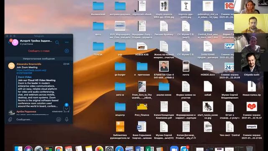Image resolution: width=268 pixels, height=151 pixels.
Task: Click the pink group avatar in the Telegram header
Action: click(15, 42)
